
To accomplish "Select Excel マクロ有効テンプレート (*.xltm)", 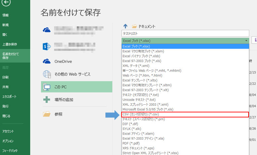I will tap(185, 85).
